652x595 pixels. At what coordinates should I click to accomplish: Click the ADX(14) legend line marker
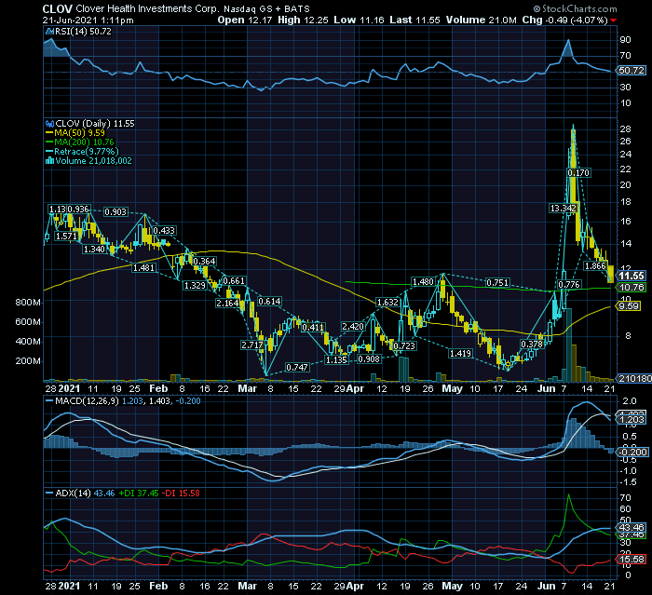[49, 494]
